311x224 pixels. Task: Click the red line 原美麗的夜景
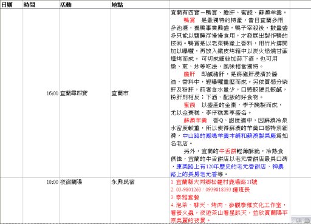coord(191,220)
